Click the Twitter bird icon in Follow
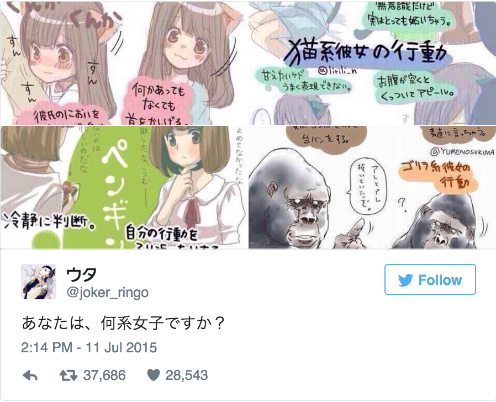496x402 pixels. pyautogui.click(x=405, y=280)
